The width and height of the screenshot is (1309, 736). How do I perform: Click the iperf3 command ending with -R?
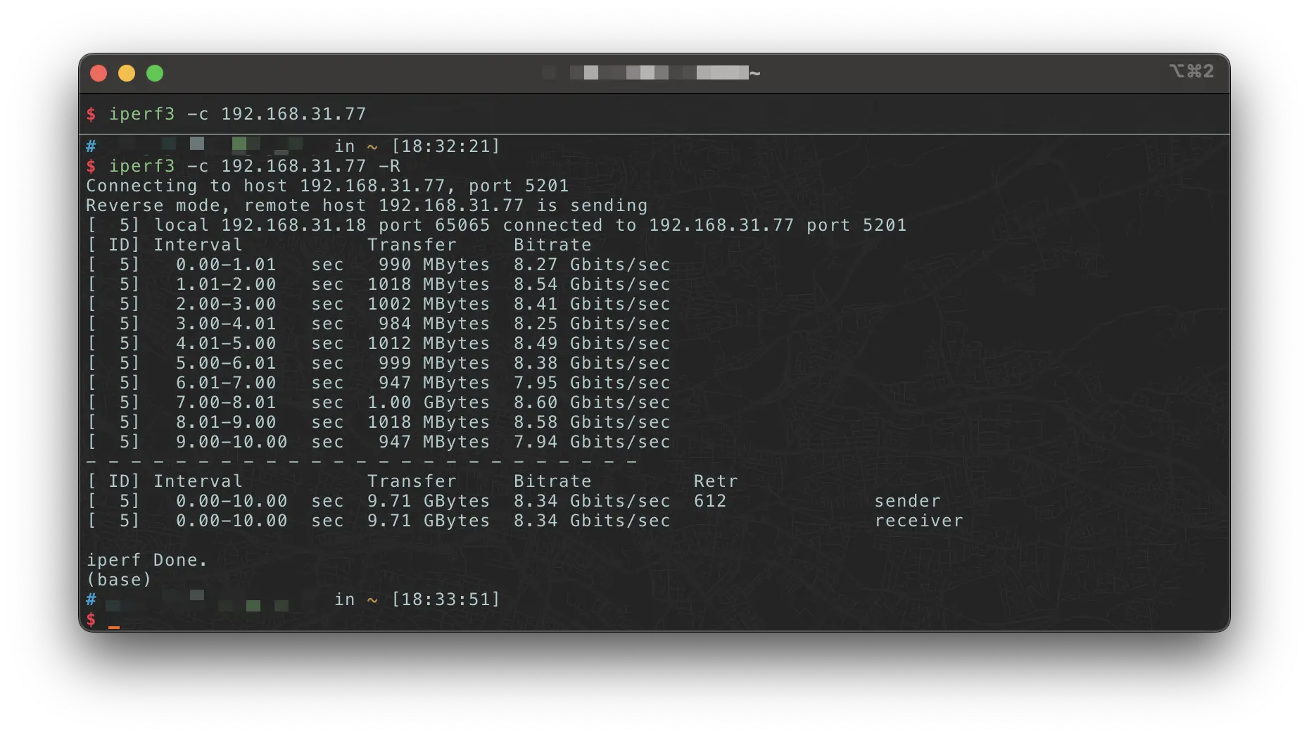[x=253, y=166]
